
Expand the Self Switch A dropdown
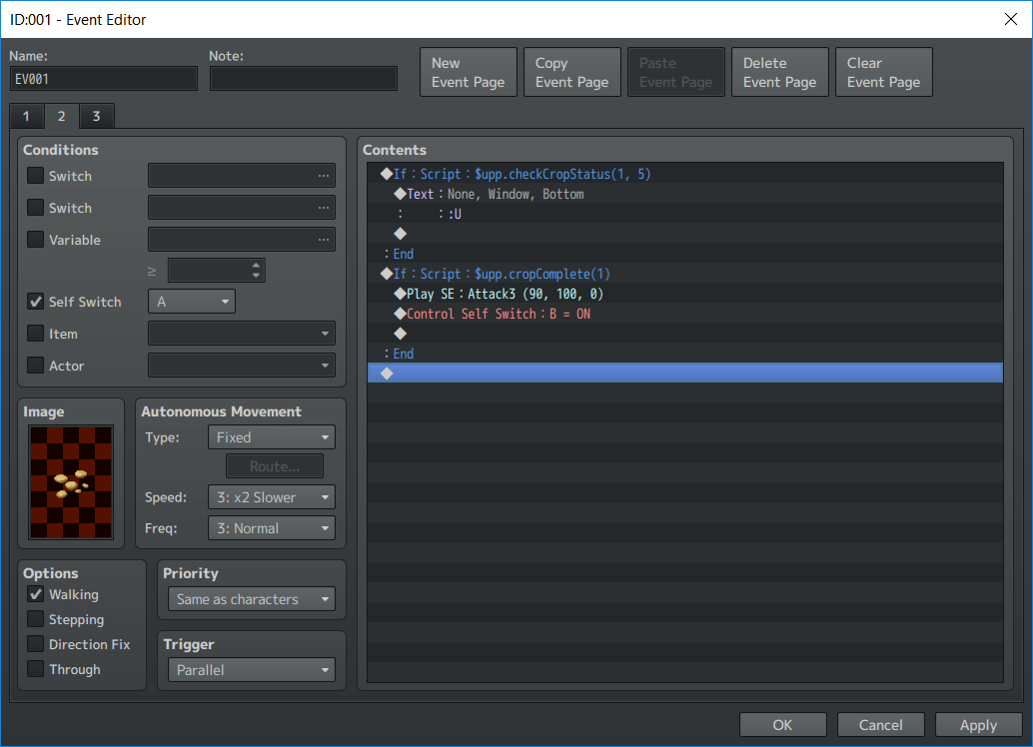192,302
